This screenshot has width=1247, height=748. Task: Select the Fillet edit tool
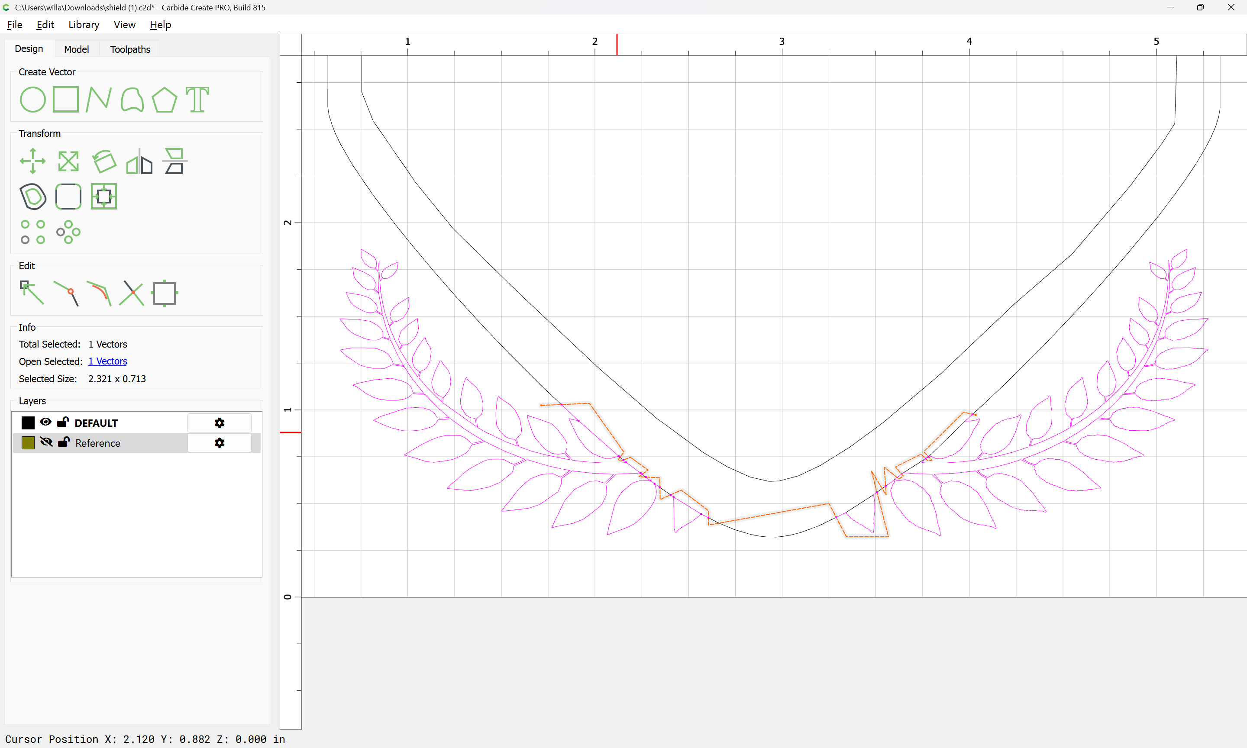point(99,293)
